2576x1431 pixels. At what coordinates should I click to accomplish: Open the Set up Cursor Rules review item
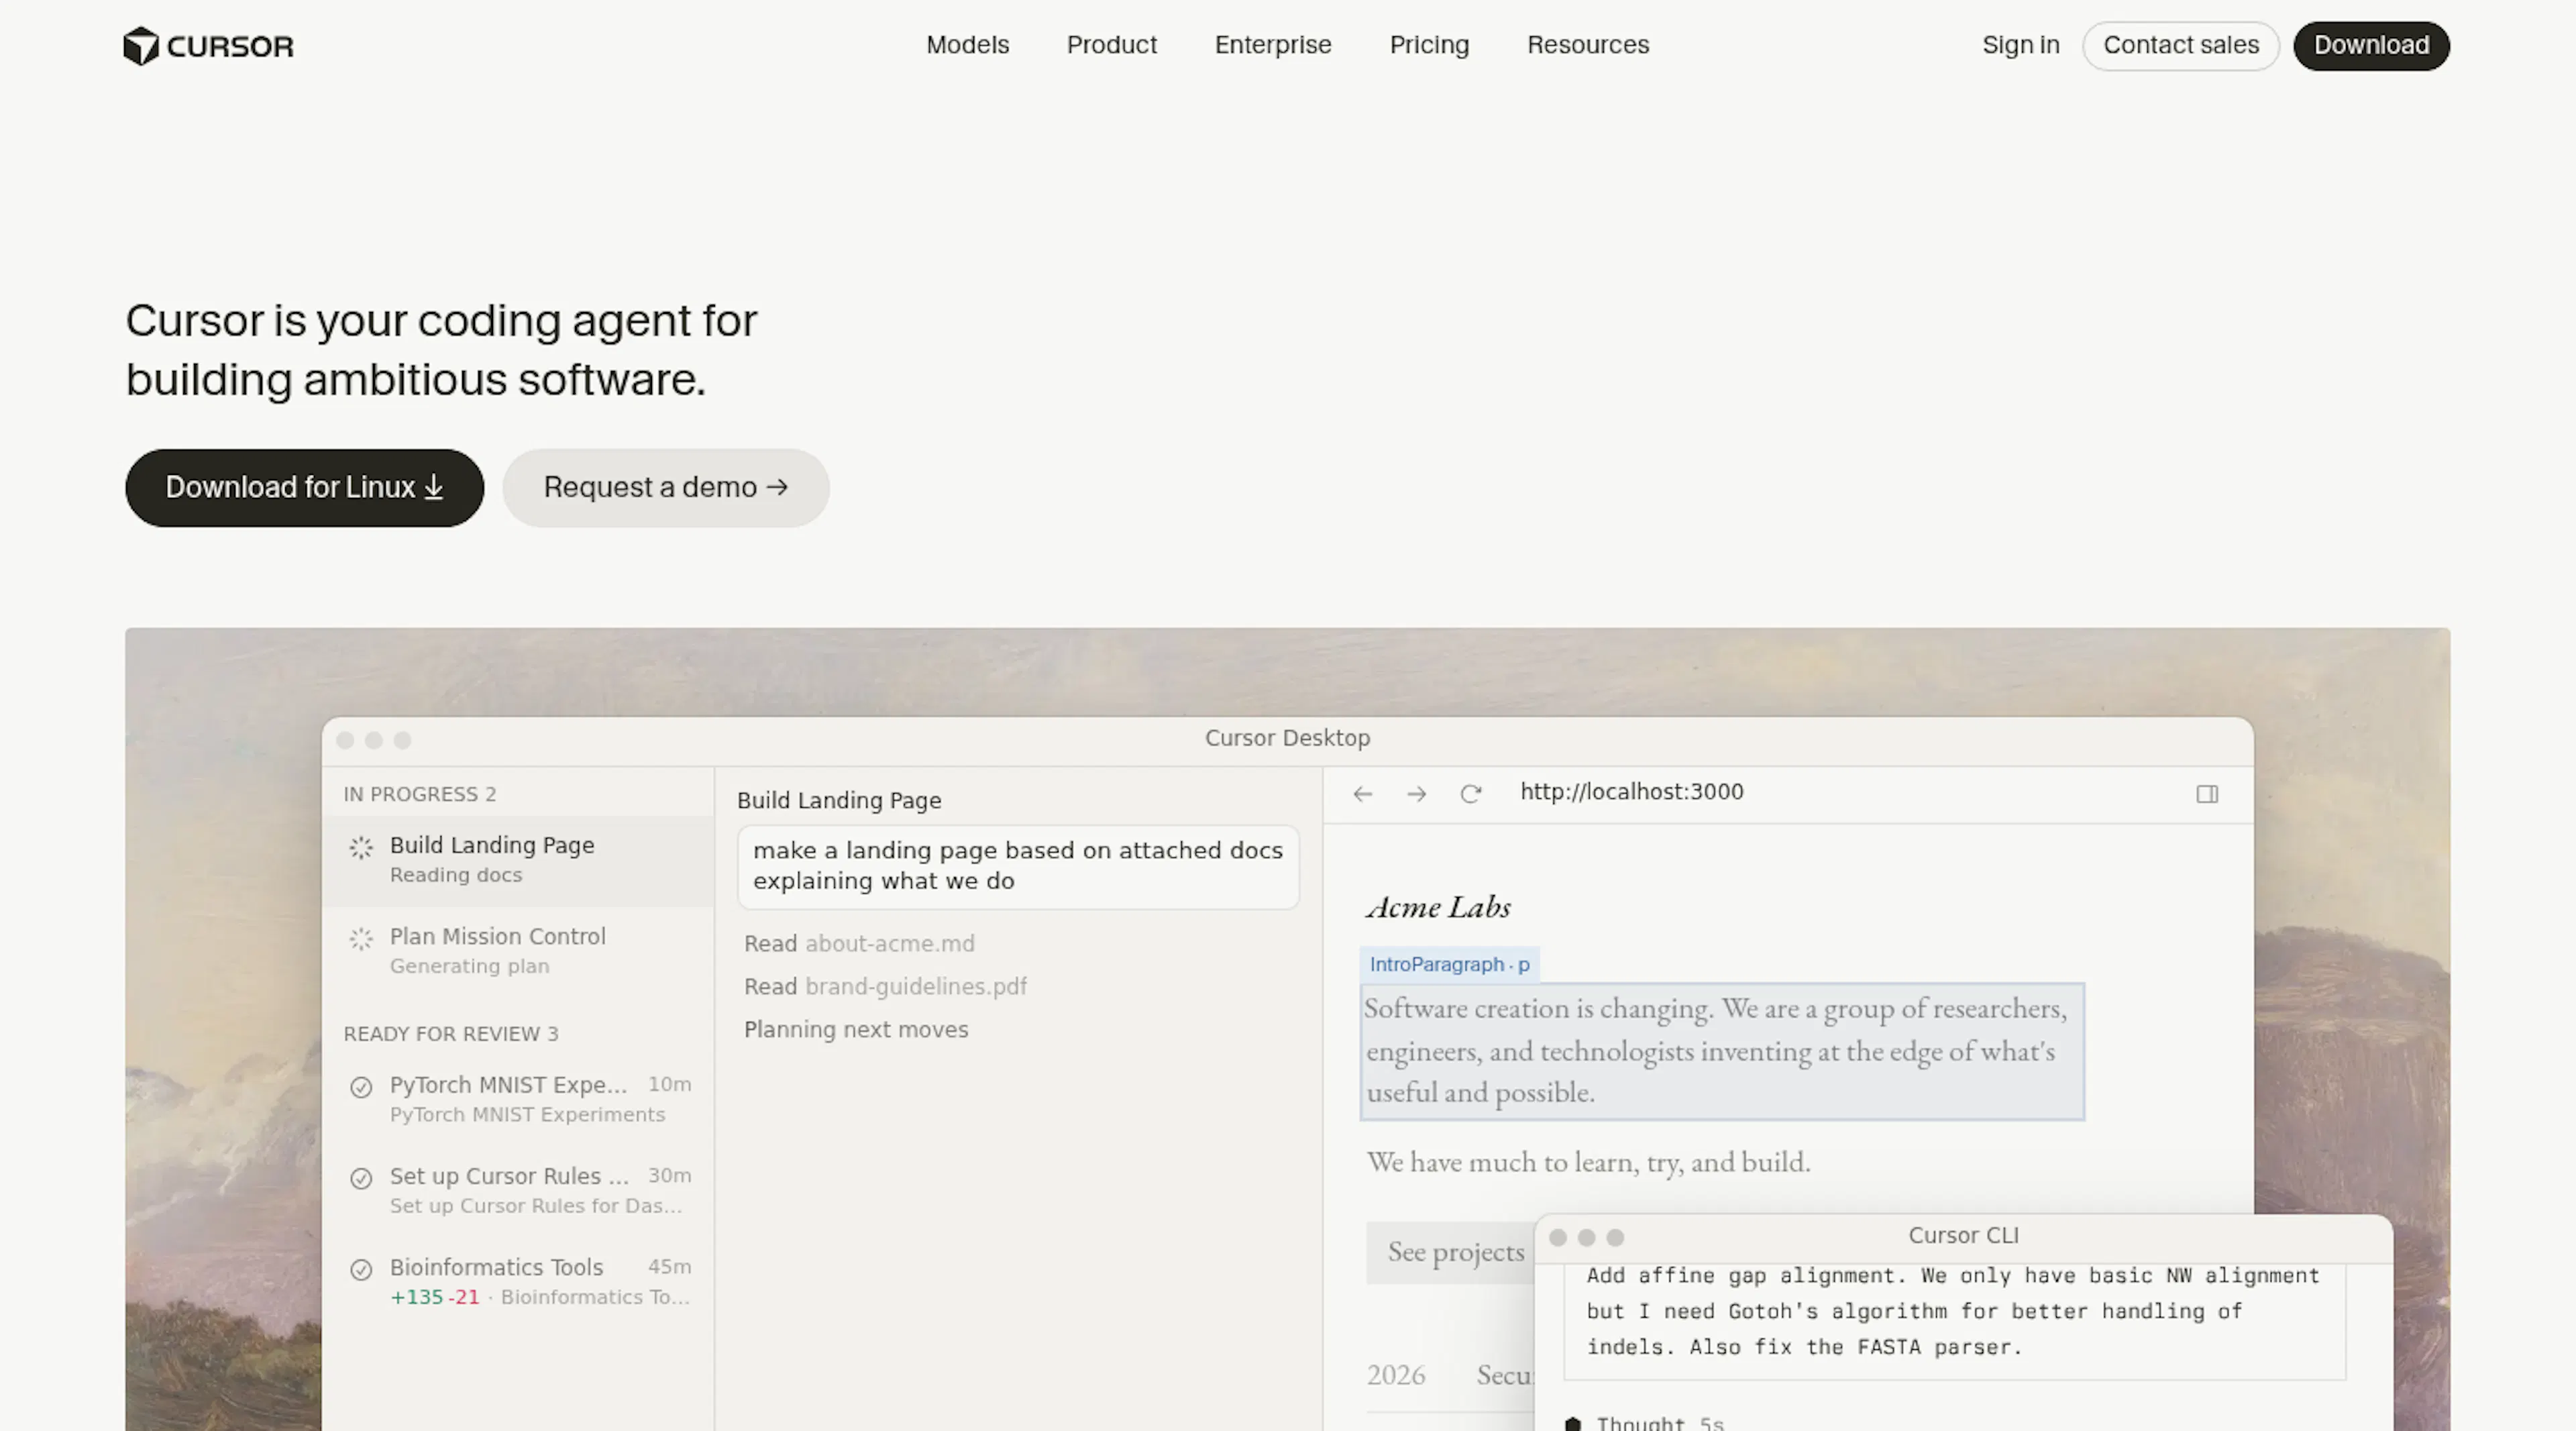pyautogui.click(x=518, y=1190)
